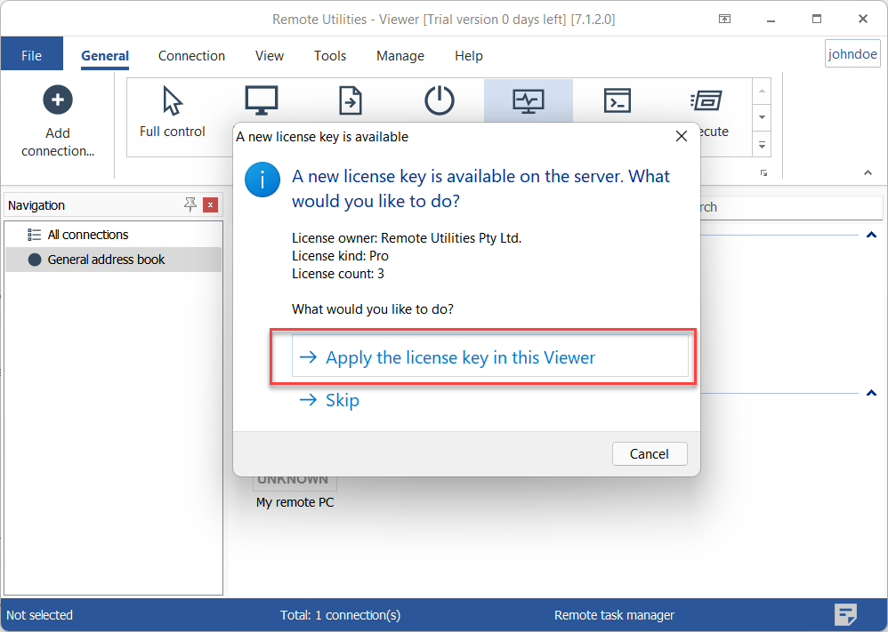Click the Execute icon in ribbon
888x632 pixels.
click(x=707, y=100)
